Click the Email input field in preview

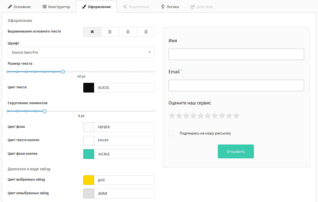click(x=236, y=85)
